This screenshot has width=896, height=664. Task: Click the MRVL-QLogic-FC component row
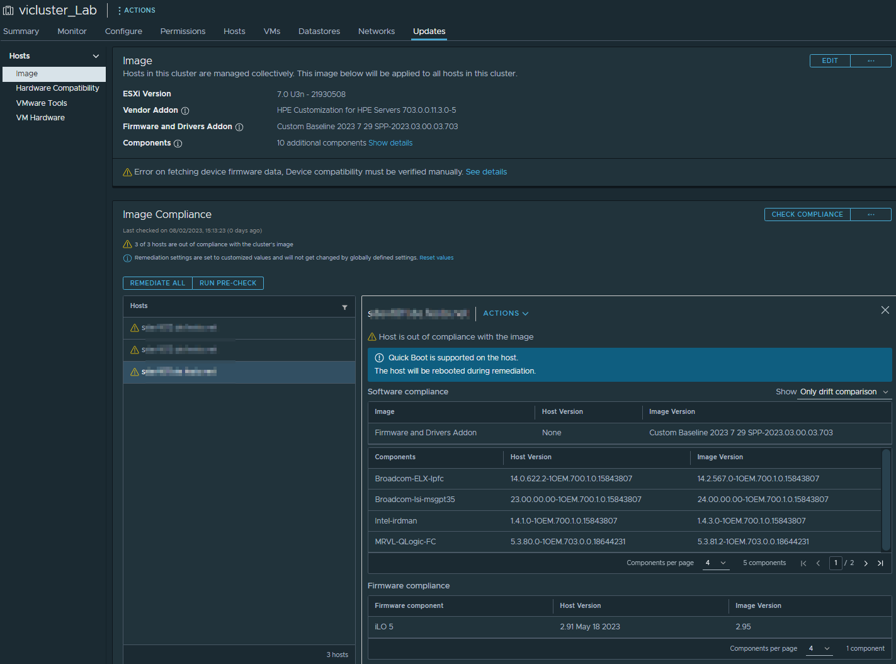pyautogui.click(x=625, y=542)
